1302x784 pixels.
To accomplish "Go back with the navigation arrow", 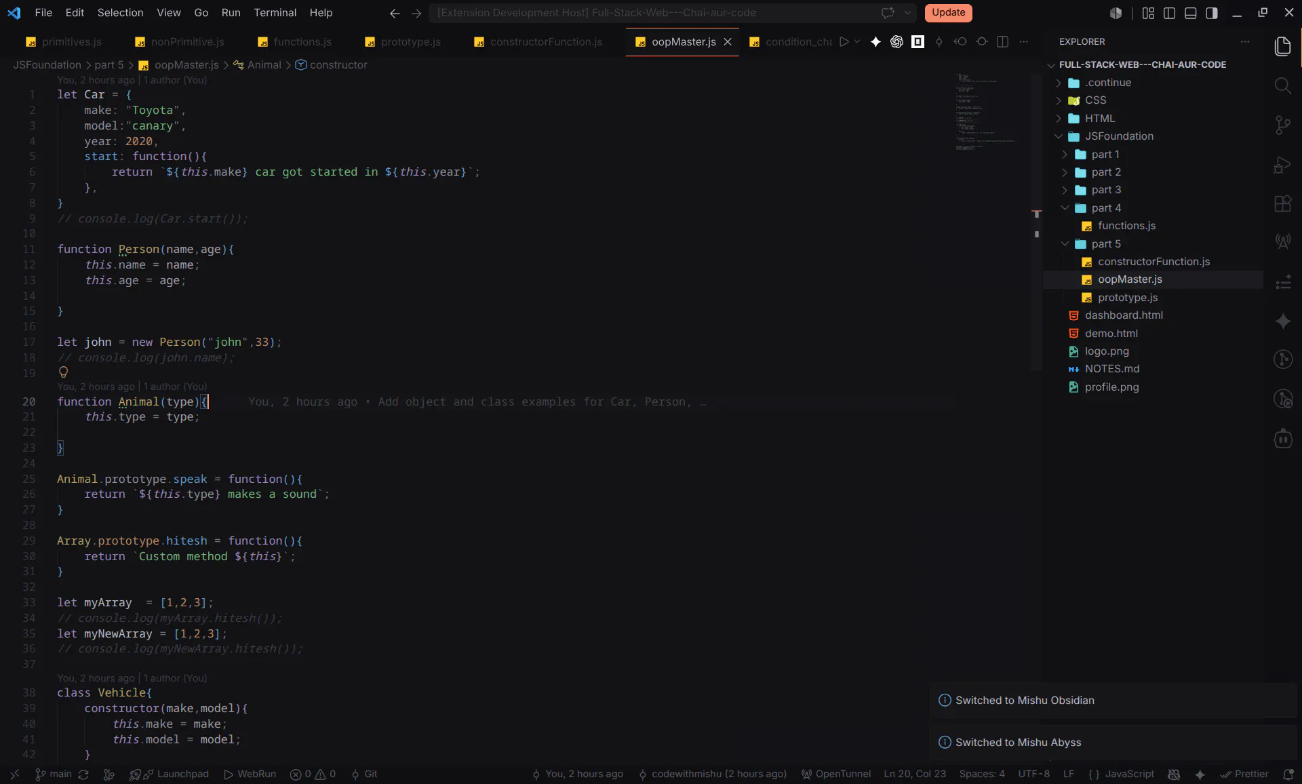I will (x=395, y=13).
